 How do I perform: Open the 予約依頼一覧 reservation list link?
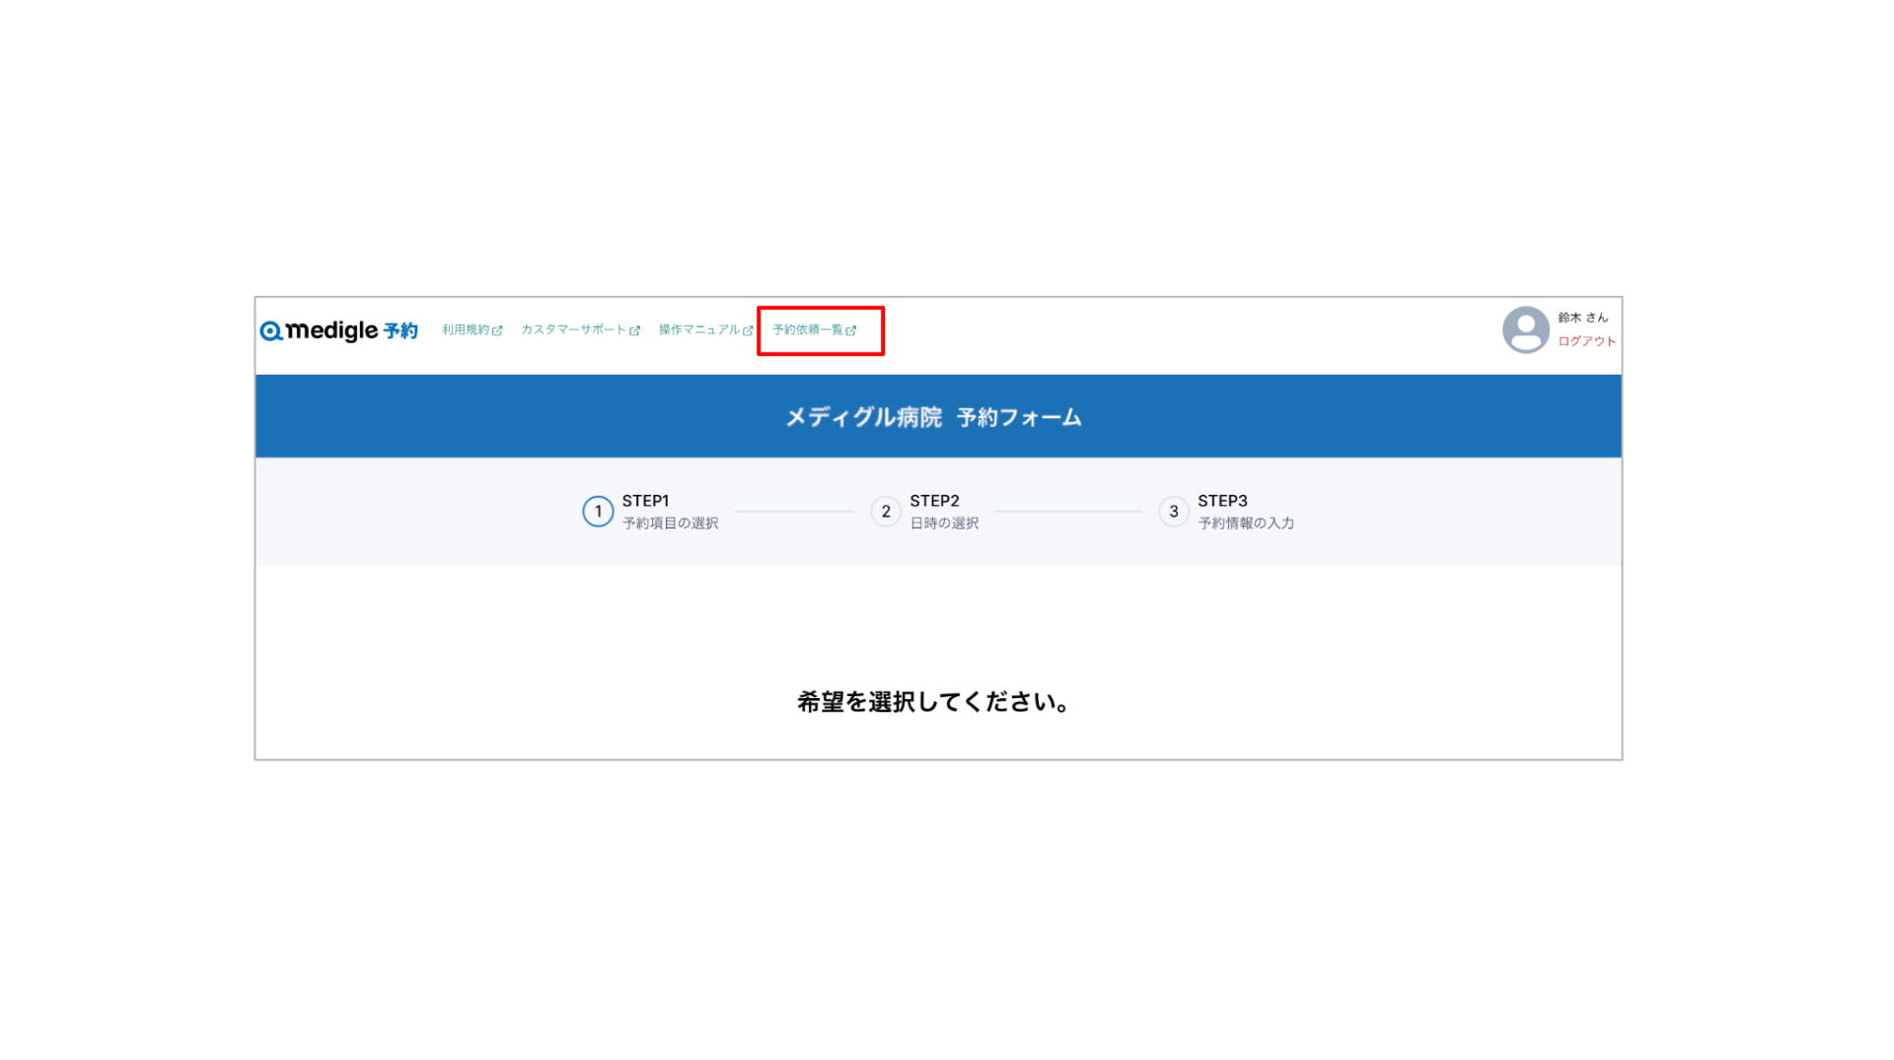807,330
